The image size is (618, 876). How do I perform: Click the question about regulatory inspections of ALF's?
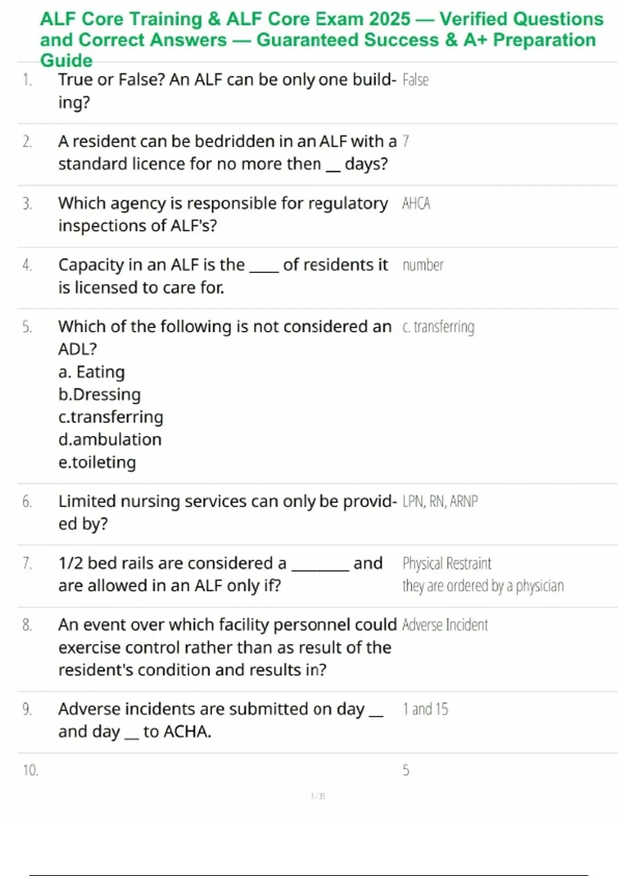222,214
